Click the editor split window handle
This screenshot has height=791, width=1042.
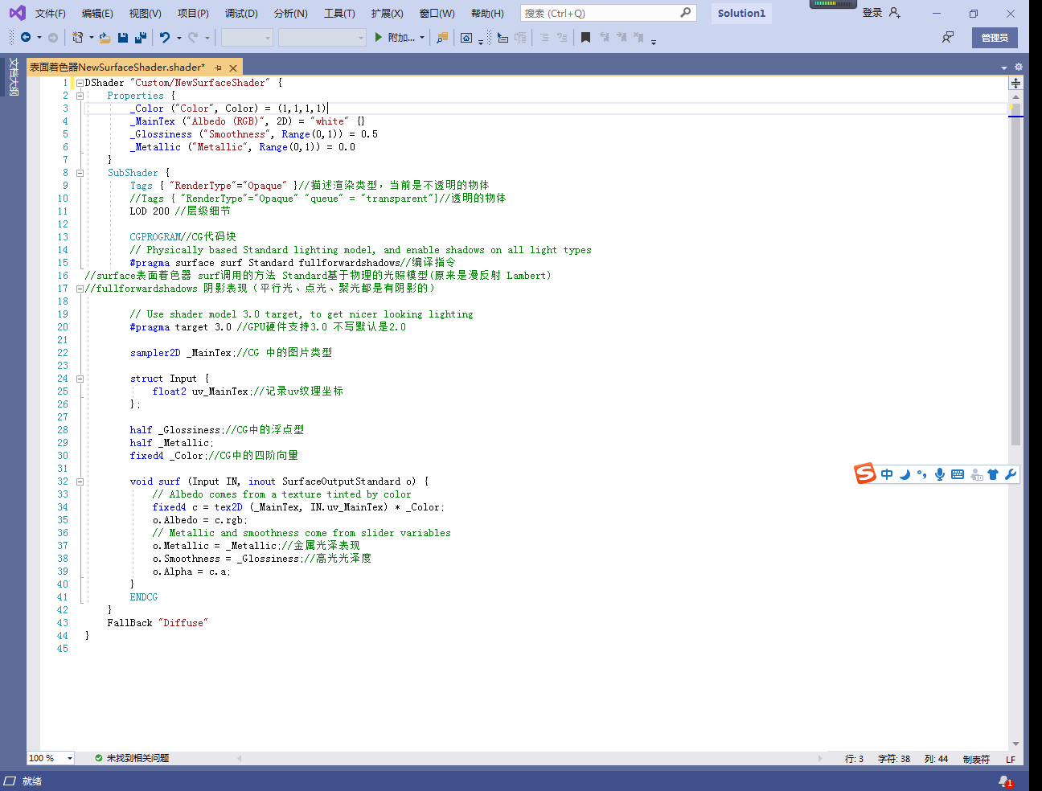pos(1016,83)
